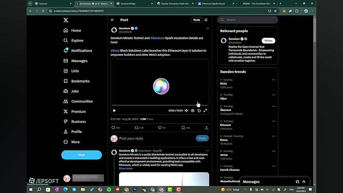Viewport: 343px width, 193px height.
Task: Open options for Ericsson trend
Action: pos(274,121)
